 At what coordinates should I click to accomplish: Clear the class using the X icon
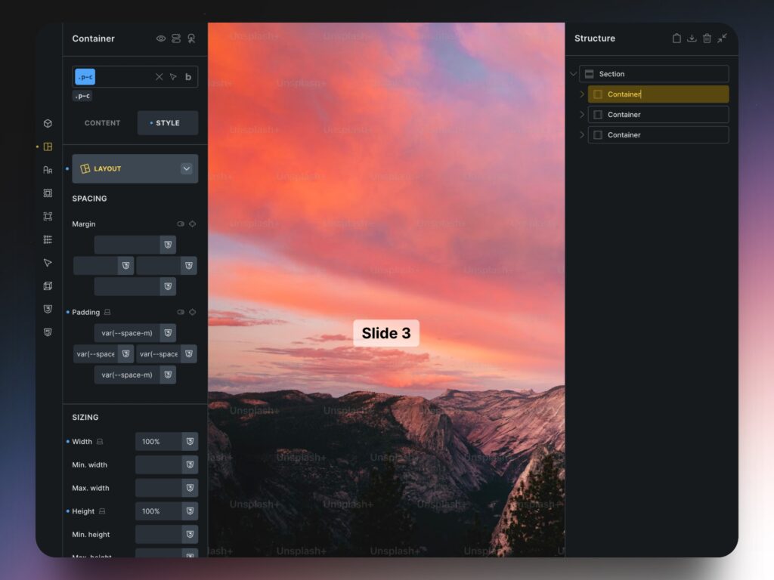click(x=159, y=77)
